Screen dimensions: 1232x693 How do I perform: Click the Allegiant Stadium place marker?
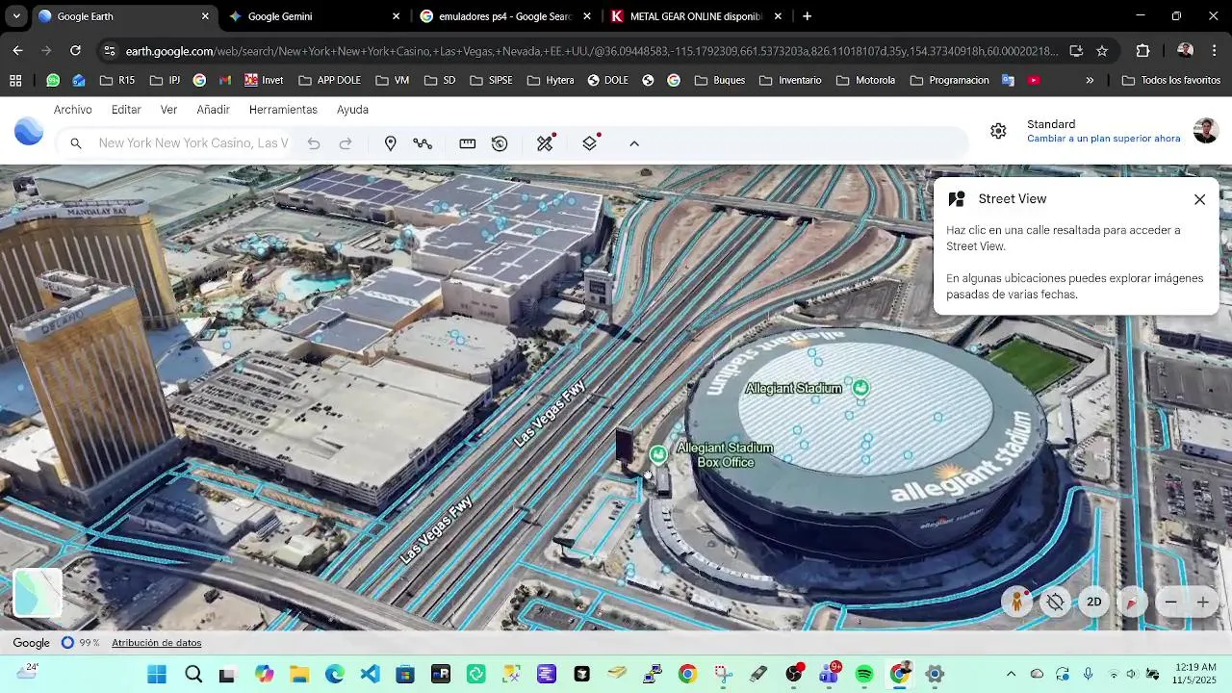pos(860,388)
